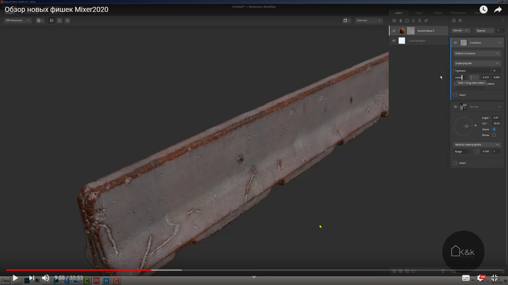Switch to single image view icon
Image resolution: width=508 pixels, height=285 pixels.
52,21
